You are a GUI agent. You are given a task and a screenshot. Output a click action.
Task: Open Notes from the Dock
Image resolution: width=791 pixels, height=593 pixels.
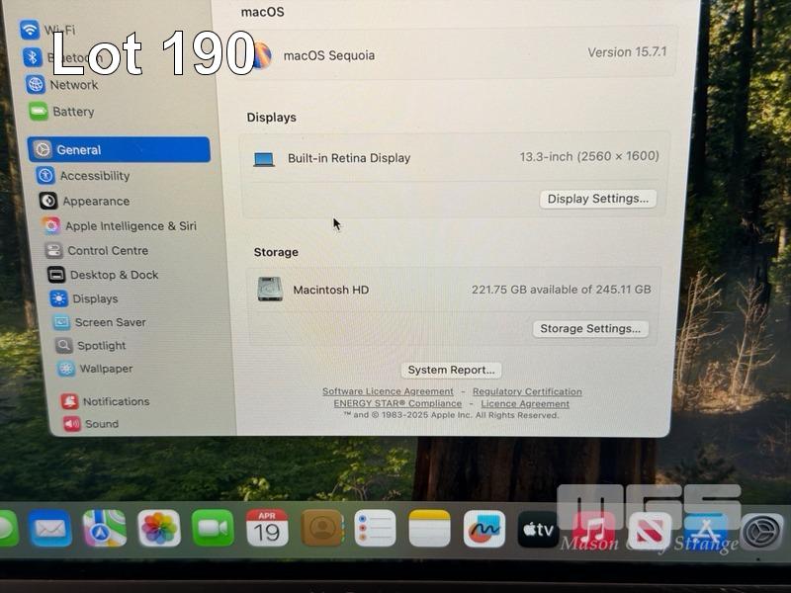pos(429,528)
